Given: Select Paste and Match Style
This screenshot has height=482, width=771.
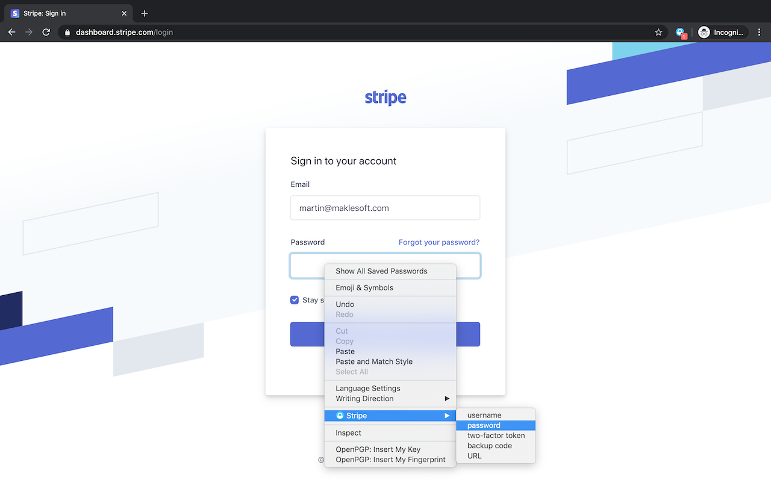Looking at the screenshot, I should tap(390, 361).
